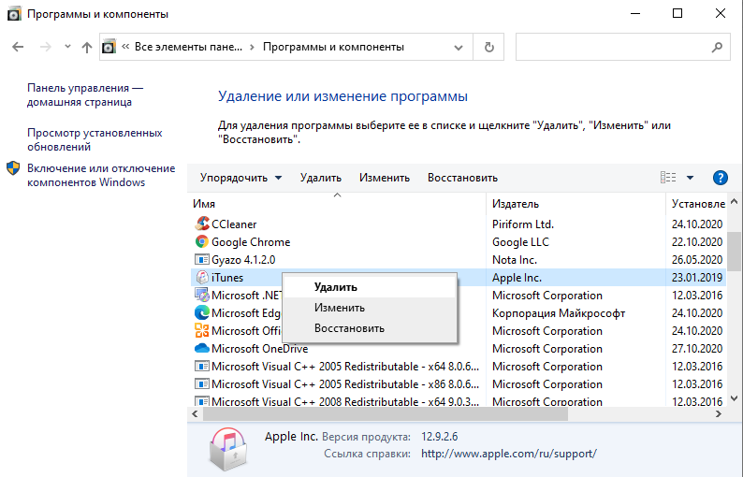Choose Удалить in the context menu
Image resolution: width=743 pixels, height=477 pixels.
[369, 287]
